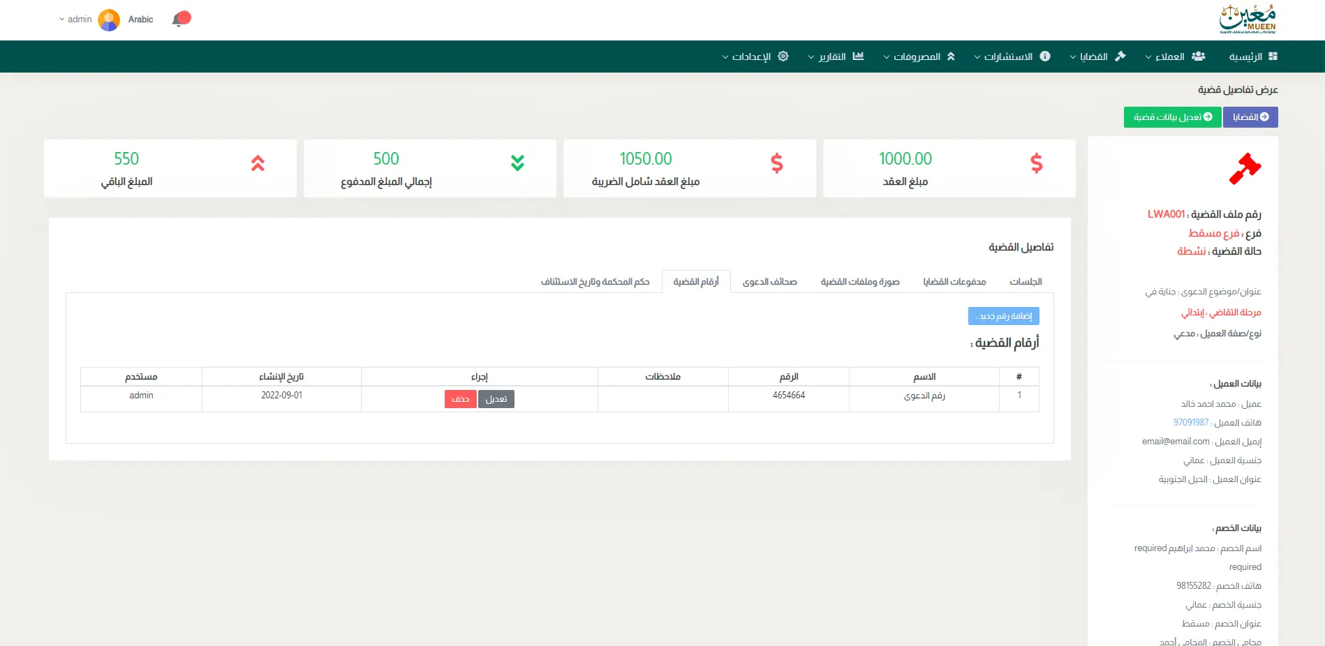Click the green double-chevron paid amount icon
The width and height of the screenshot is (1325, 646).
tap(517, 163)
